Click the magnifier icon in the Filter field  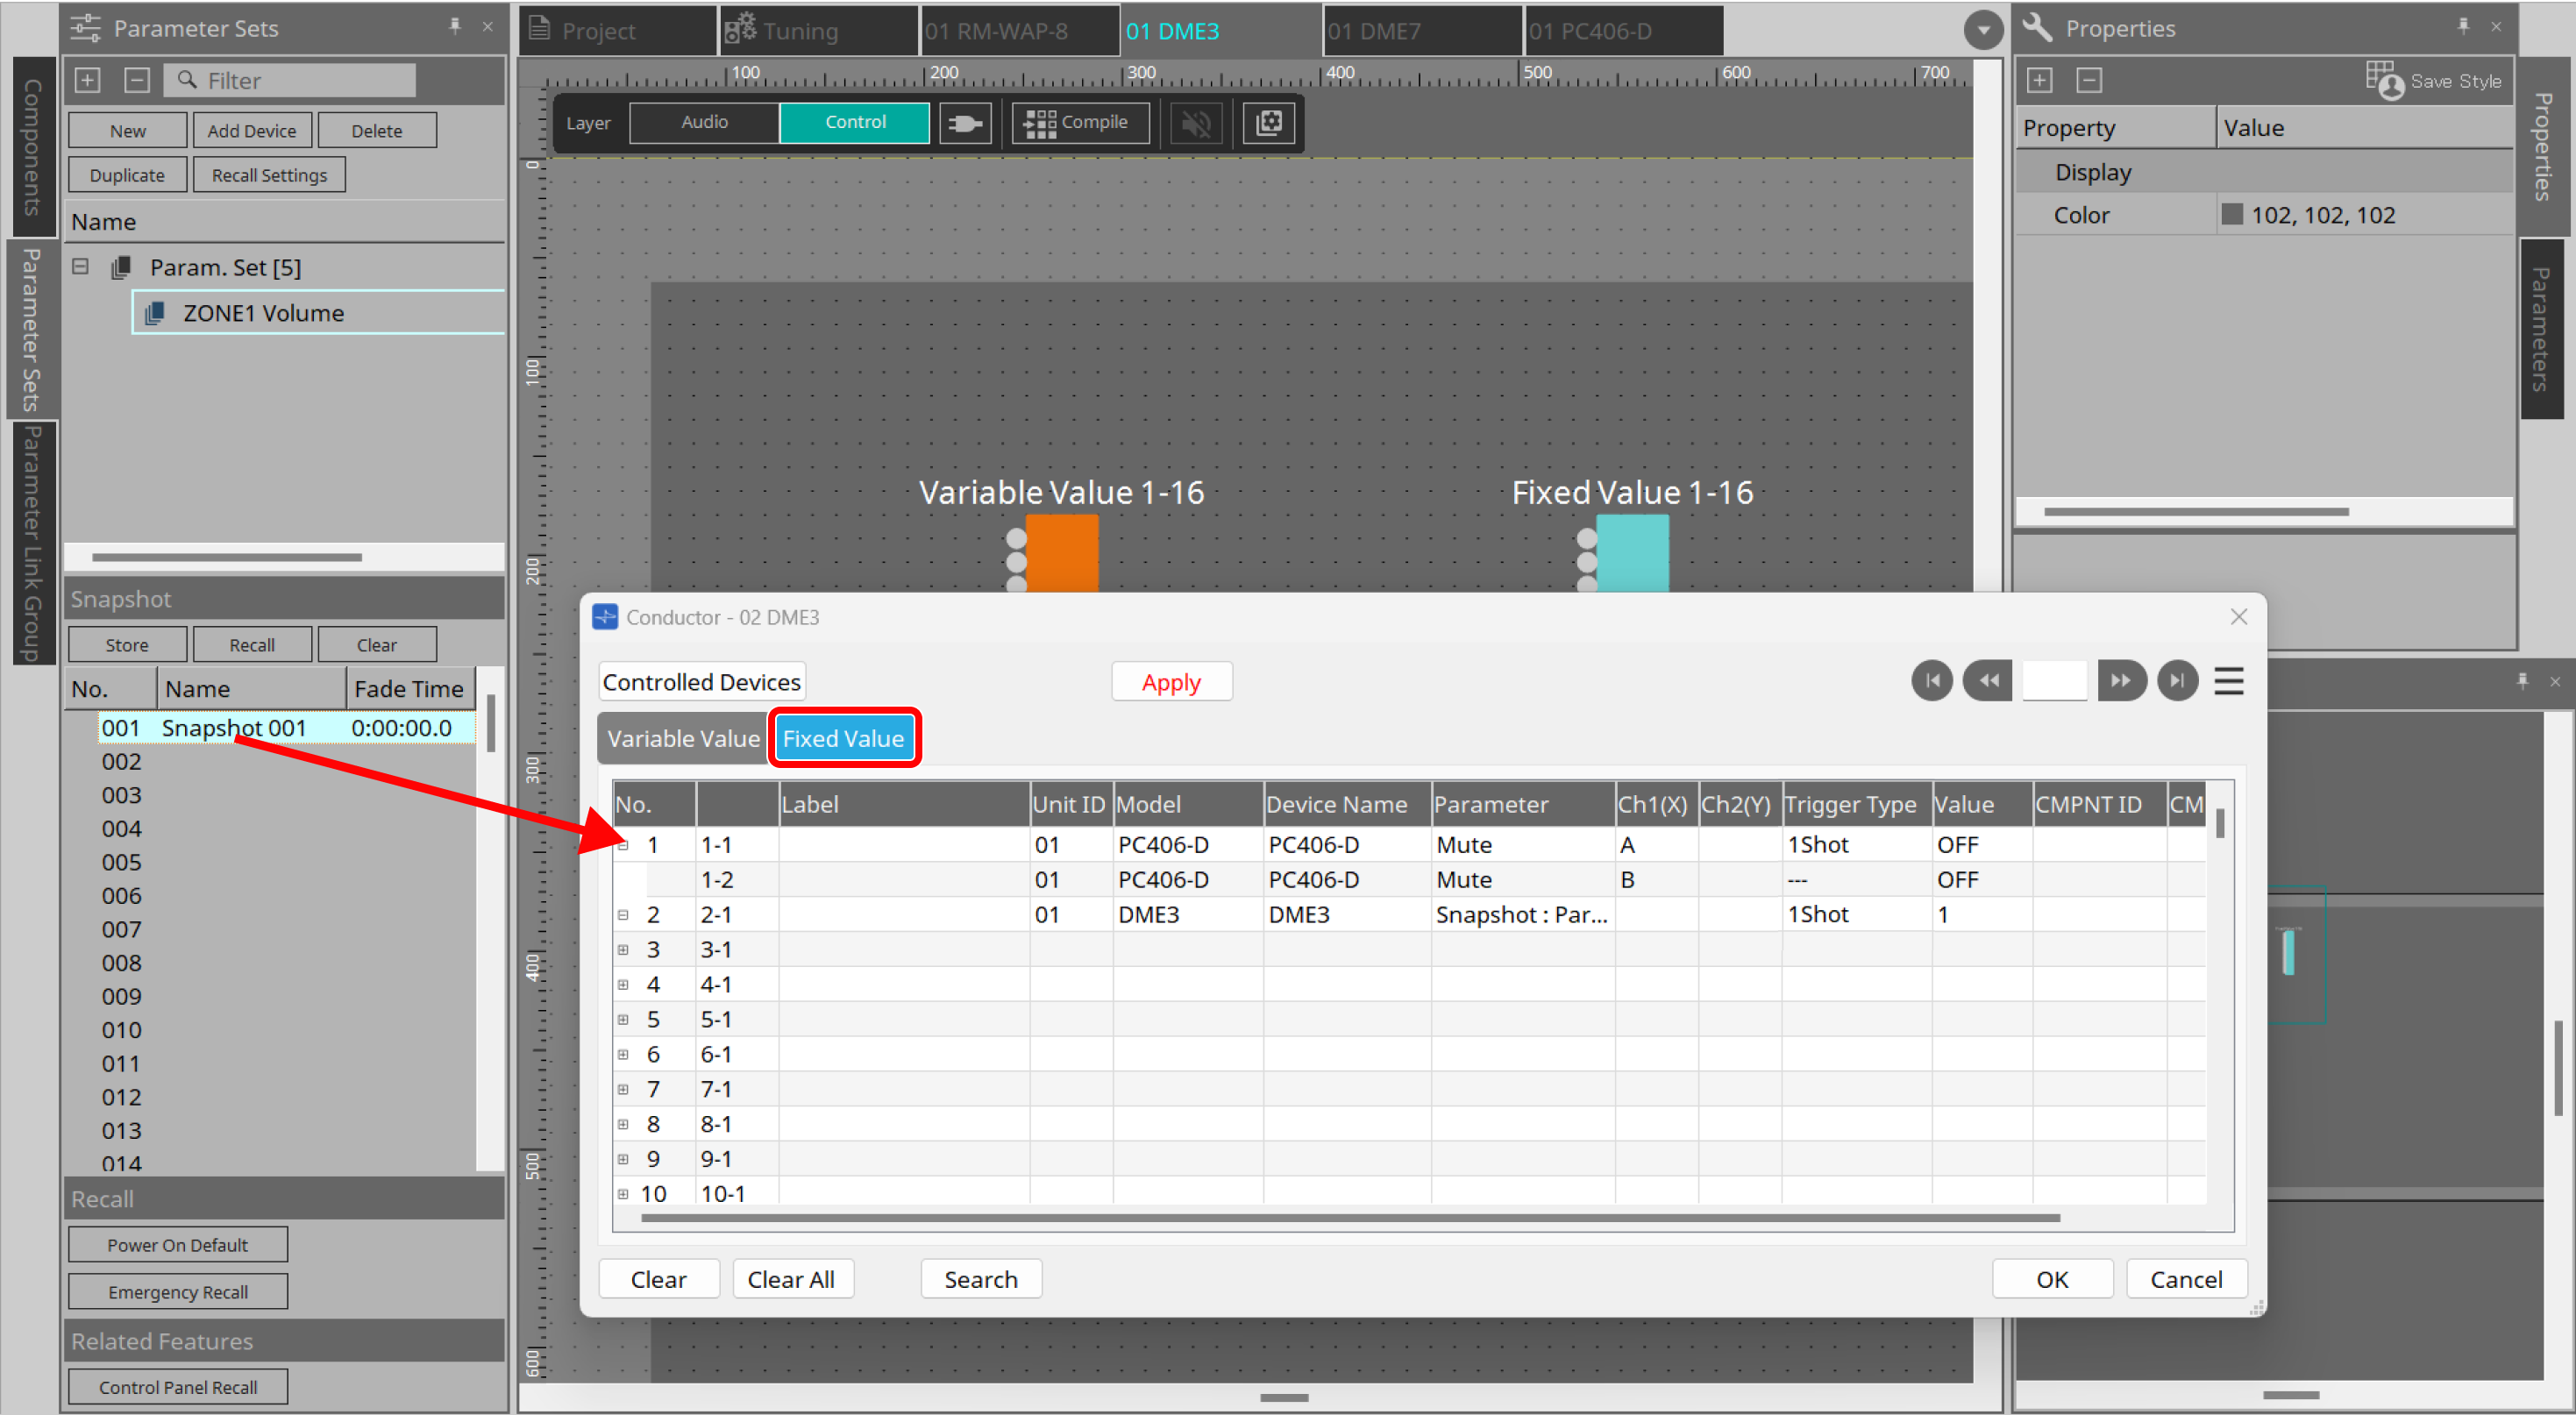[188, 80]
